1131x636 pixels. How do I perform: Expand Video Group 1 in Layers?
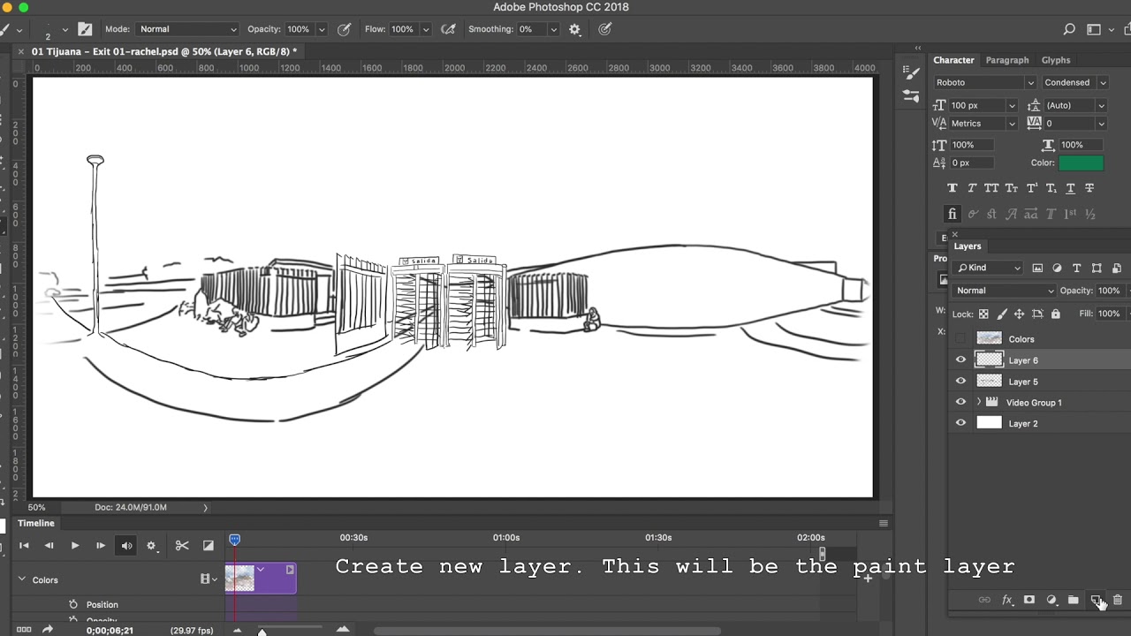(x=978, y=402)
